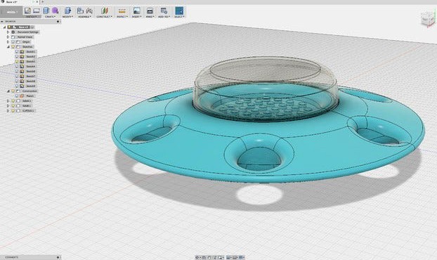Expand the bottom-most browser body node
This screenshot has width=437, height=260.
[x=8, y=110]
